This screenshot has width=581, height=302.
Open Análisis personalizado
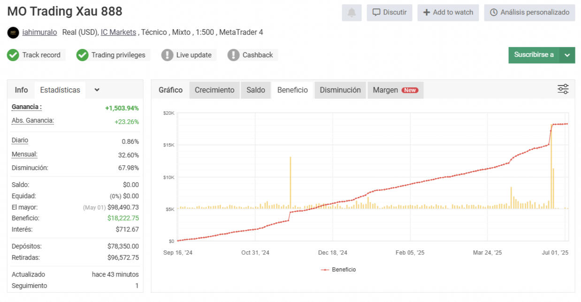tap(529, 13)
